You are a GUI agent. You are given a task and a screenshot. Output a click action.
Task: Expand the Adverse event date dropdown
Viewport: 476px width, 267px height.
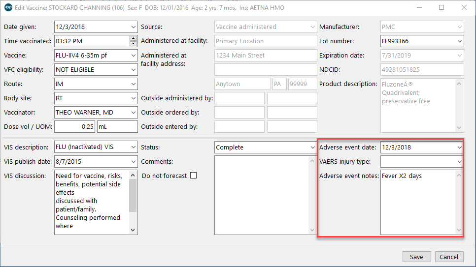460,148
